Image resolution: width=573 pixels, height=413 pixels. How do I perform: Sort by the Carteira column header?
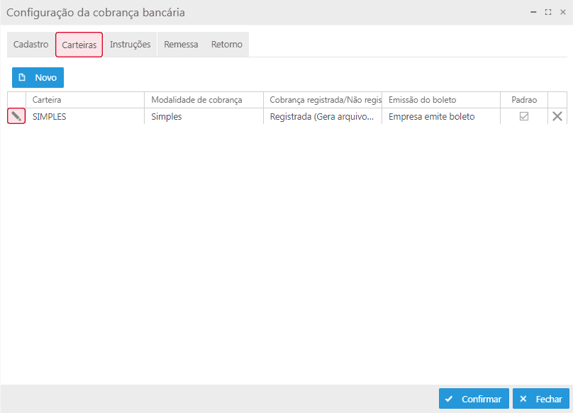coord(85,100)
